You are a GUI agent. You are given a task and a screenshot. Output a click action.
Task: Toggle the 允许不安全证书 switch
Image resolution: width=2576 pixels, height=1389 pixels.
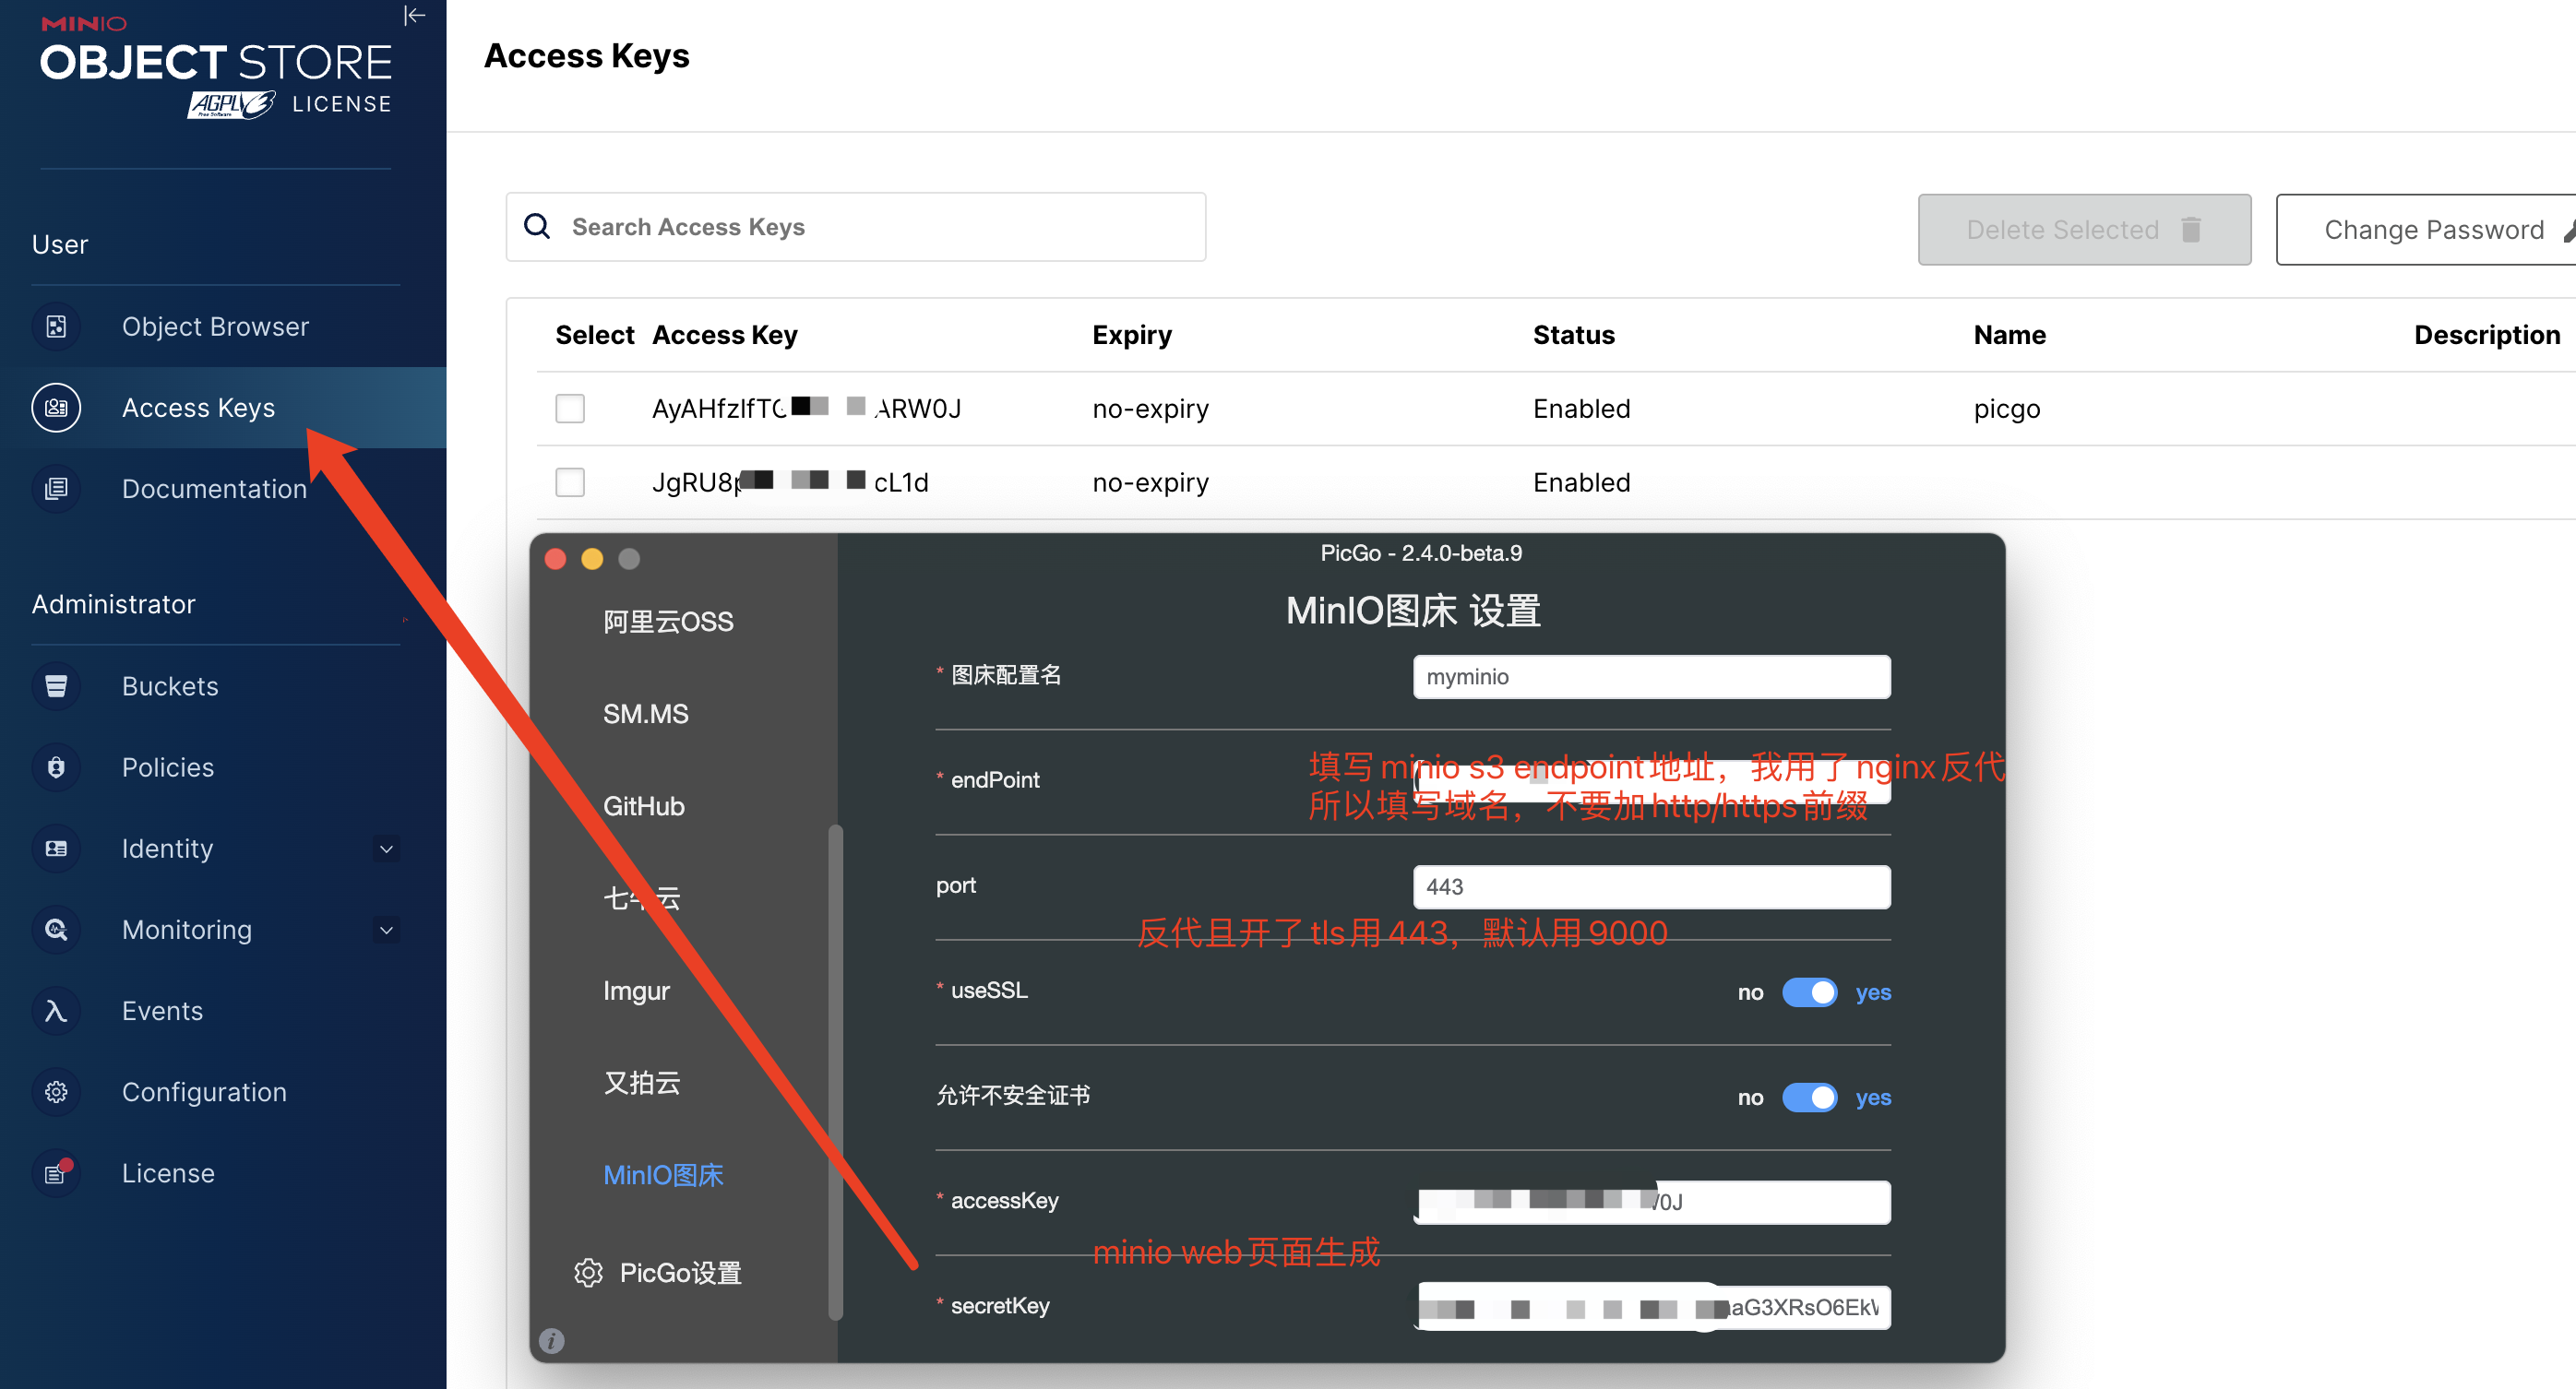click(x=1809, y=1097)
